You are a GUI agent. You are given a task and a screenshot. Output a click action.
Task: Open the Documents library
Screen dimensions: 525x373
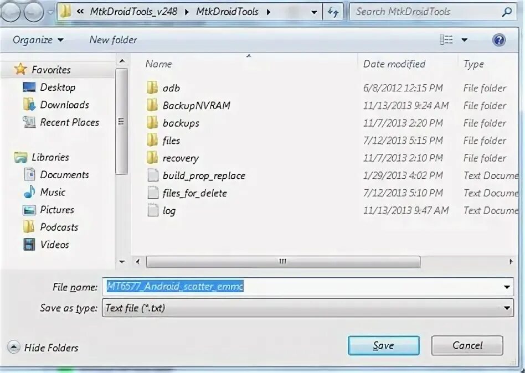(64, 174)
